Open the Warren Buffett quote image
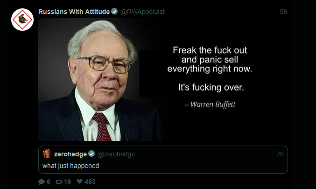The width and height of the screenshot is (316, 189). [163, 80]
